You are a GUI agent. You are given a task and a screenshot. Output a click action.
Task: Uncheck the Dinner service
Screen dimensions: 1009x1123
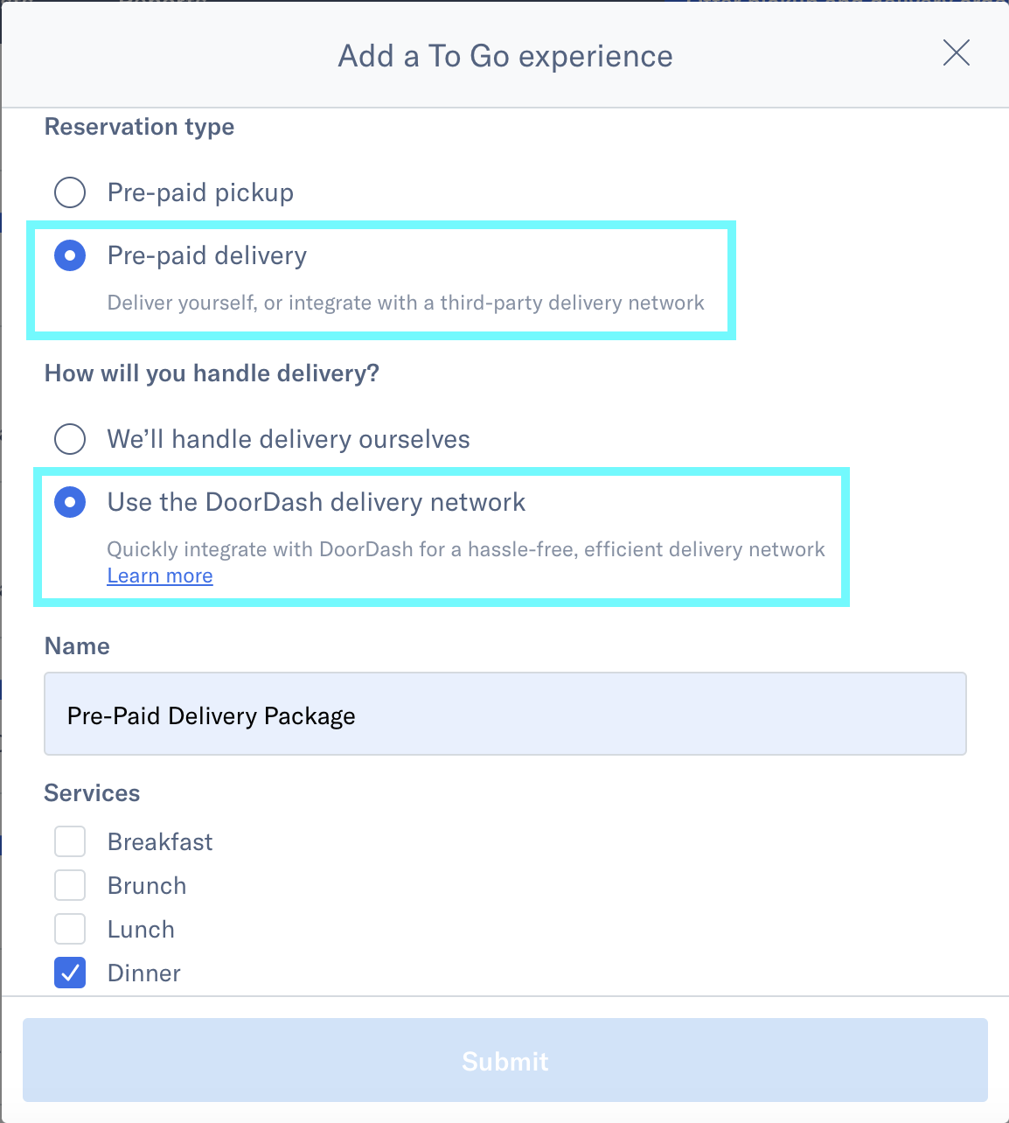click(70, 973)
